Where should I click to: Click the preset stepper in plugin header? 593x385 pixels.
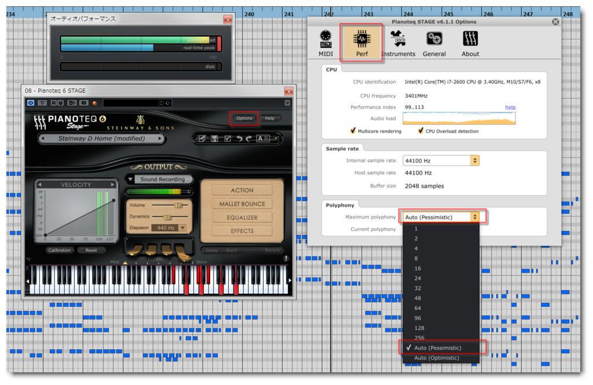click(x=161, y=103)
